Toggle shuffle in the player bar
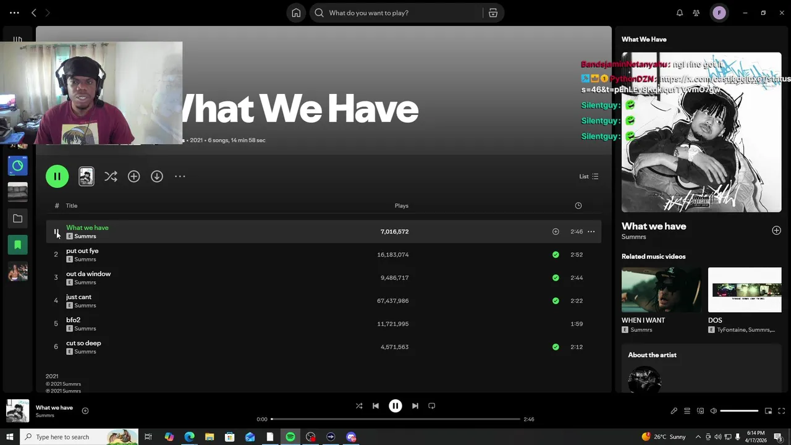Viewport: 791px width, 445px height. (359, 406)
